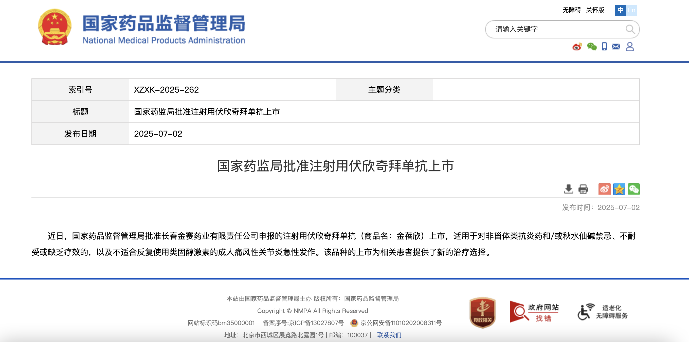Open the 无障碍 accessibility mode
Viewport: 689px width, 342px height.
point(572,10)
